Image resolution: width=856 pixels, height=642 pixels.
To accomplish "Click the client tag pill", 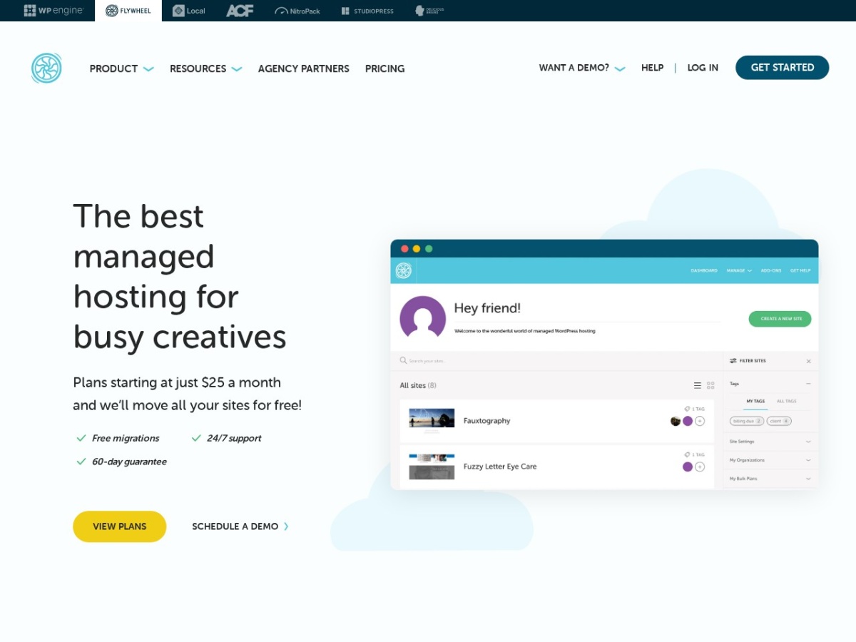I will click(779, 422).
